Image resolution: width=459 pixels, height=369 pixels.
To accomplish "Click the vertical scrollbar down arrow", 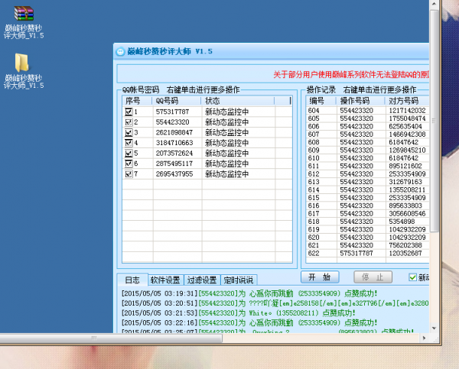I will [x=434, y=329].
